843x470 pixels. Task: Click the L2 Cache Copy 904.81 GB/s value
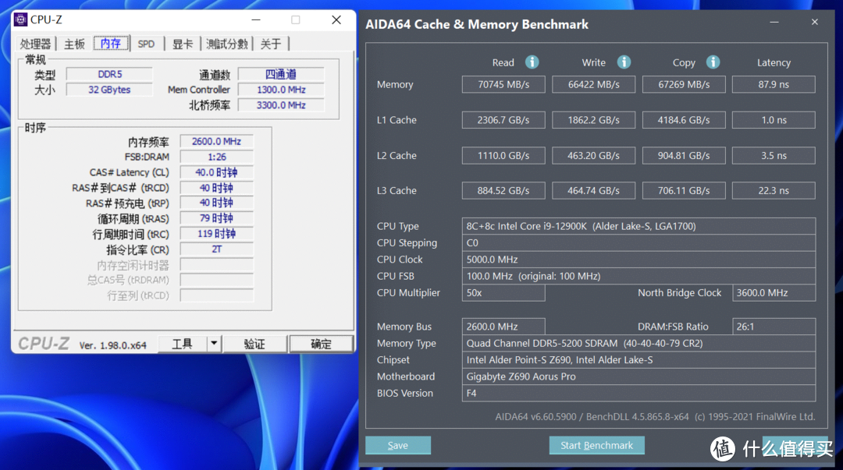click(684, 155)
